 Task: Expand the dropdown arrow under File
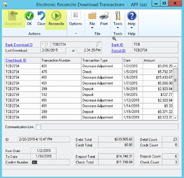point(92,28)
